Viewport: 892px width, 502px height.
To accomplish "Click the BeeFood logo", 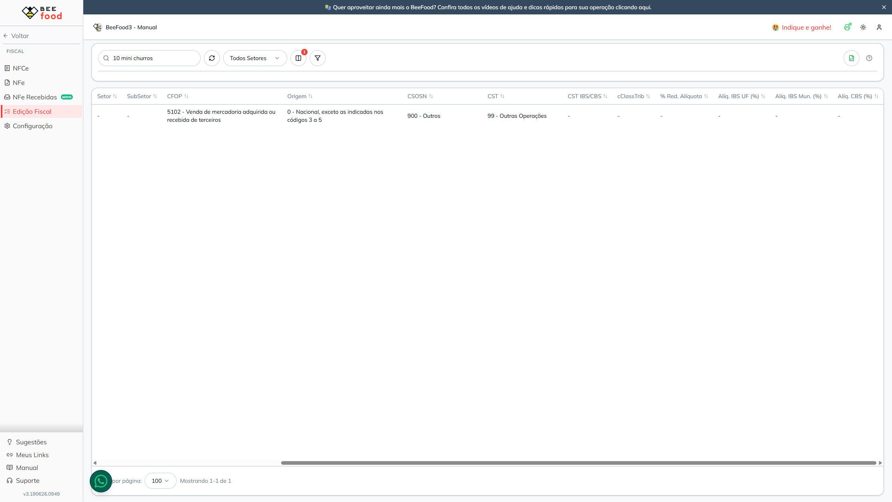I will pos(42,13).
